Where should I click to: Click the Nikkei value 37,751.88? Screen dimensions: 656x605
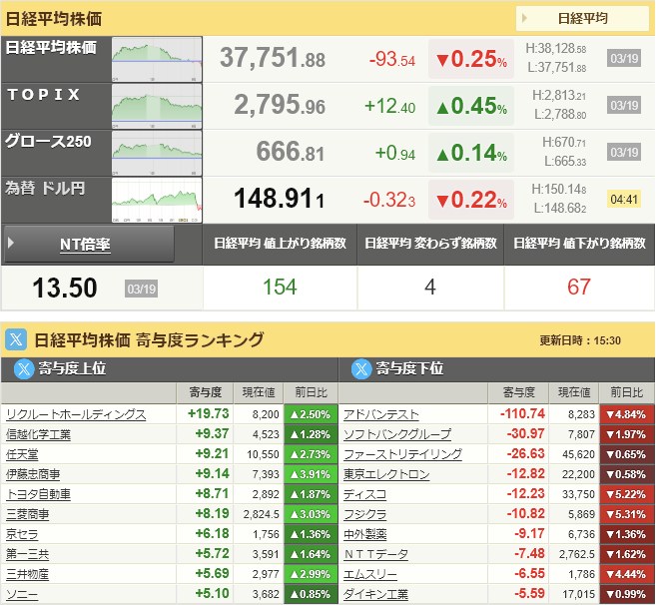(x=273, y=57)
